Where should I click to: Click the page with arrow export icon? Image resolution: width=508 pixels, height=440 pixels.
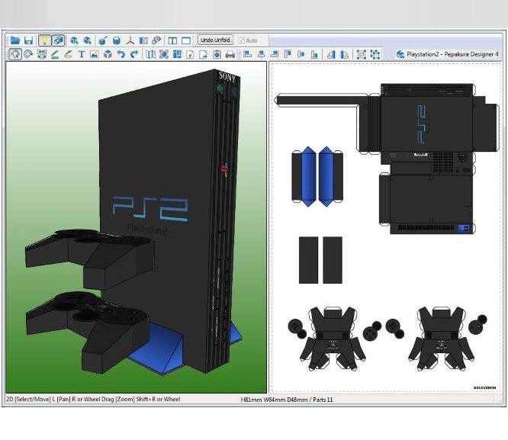204,54
